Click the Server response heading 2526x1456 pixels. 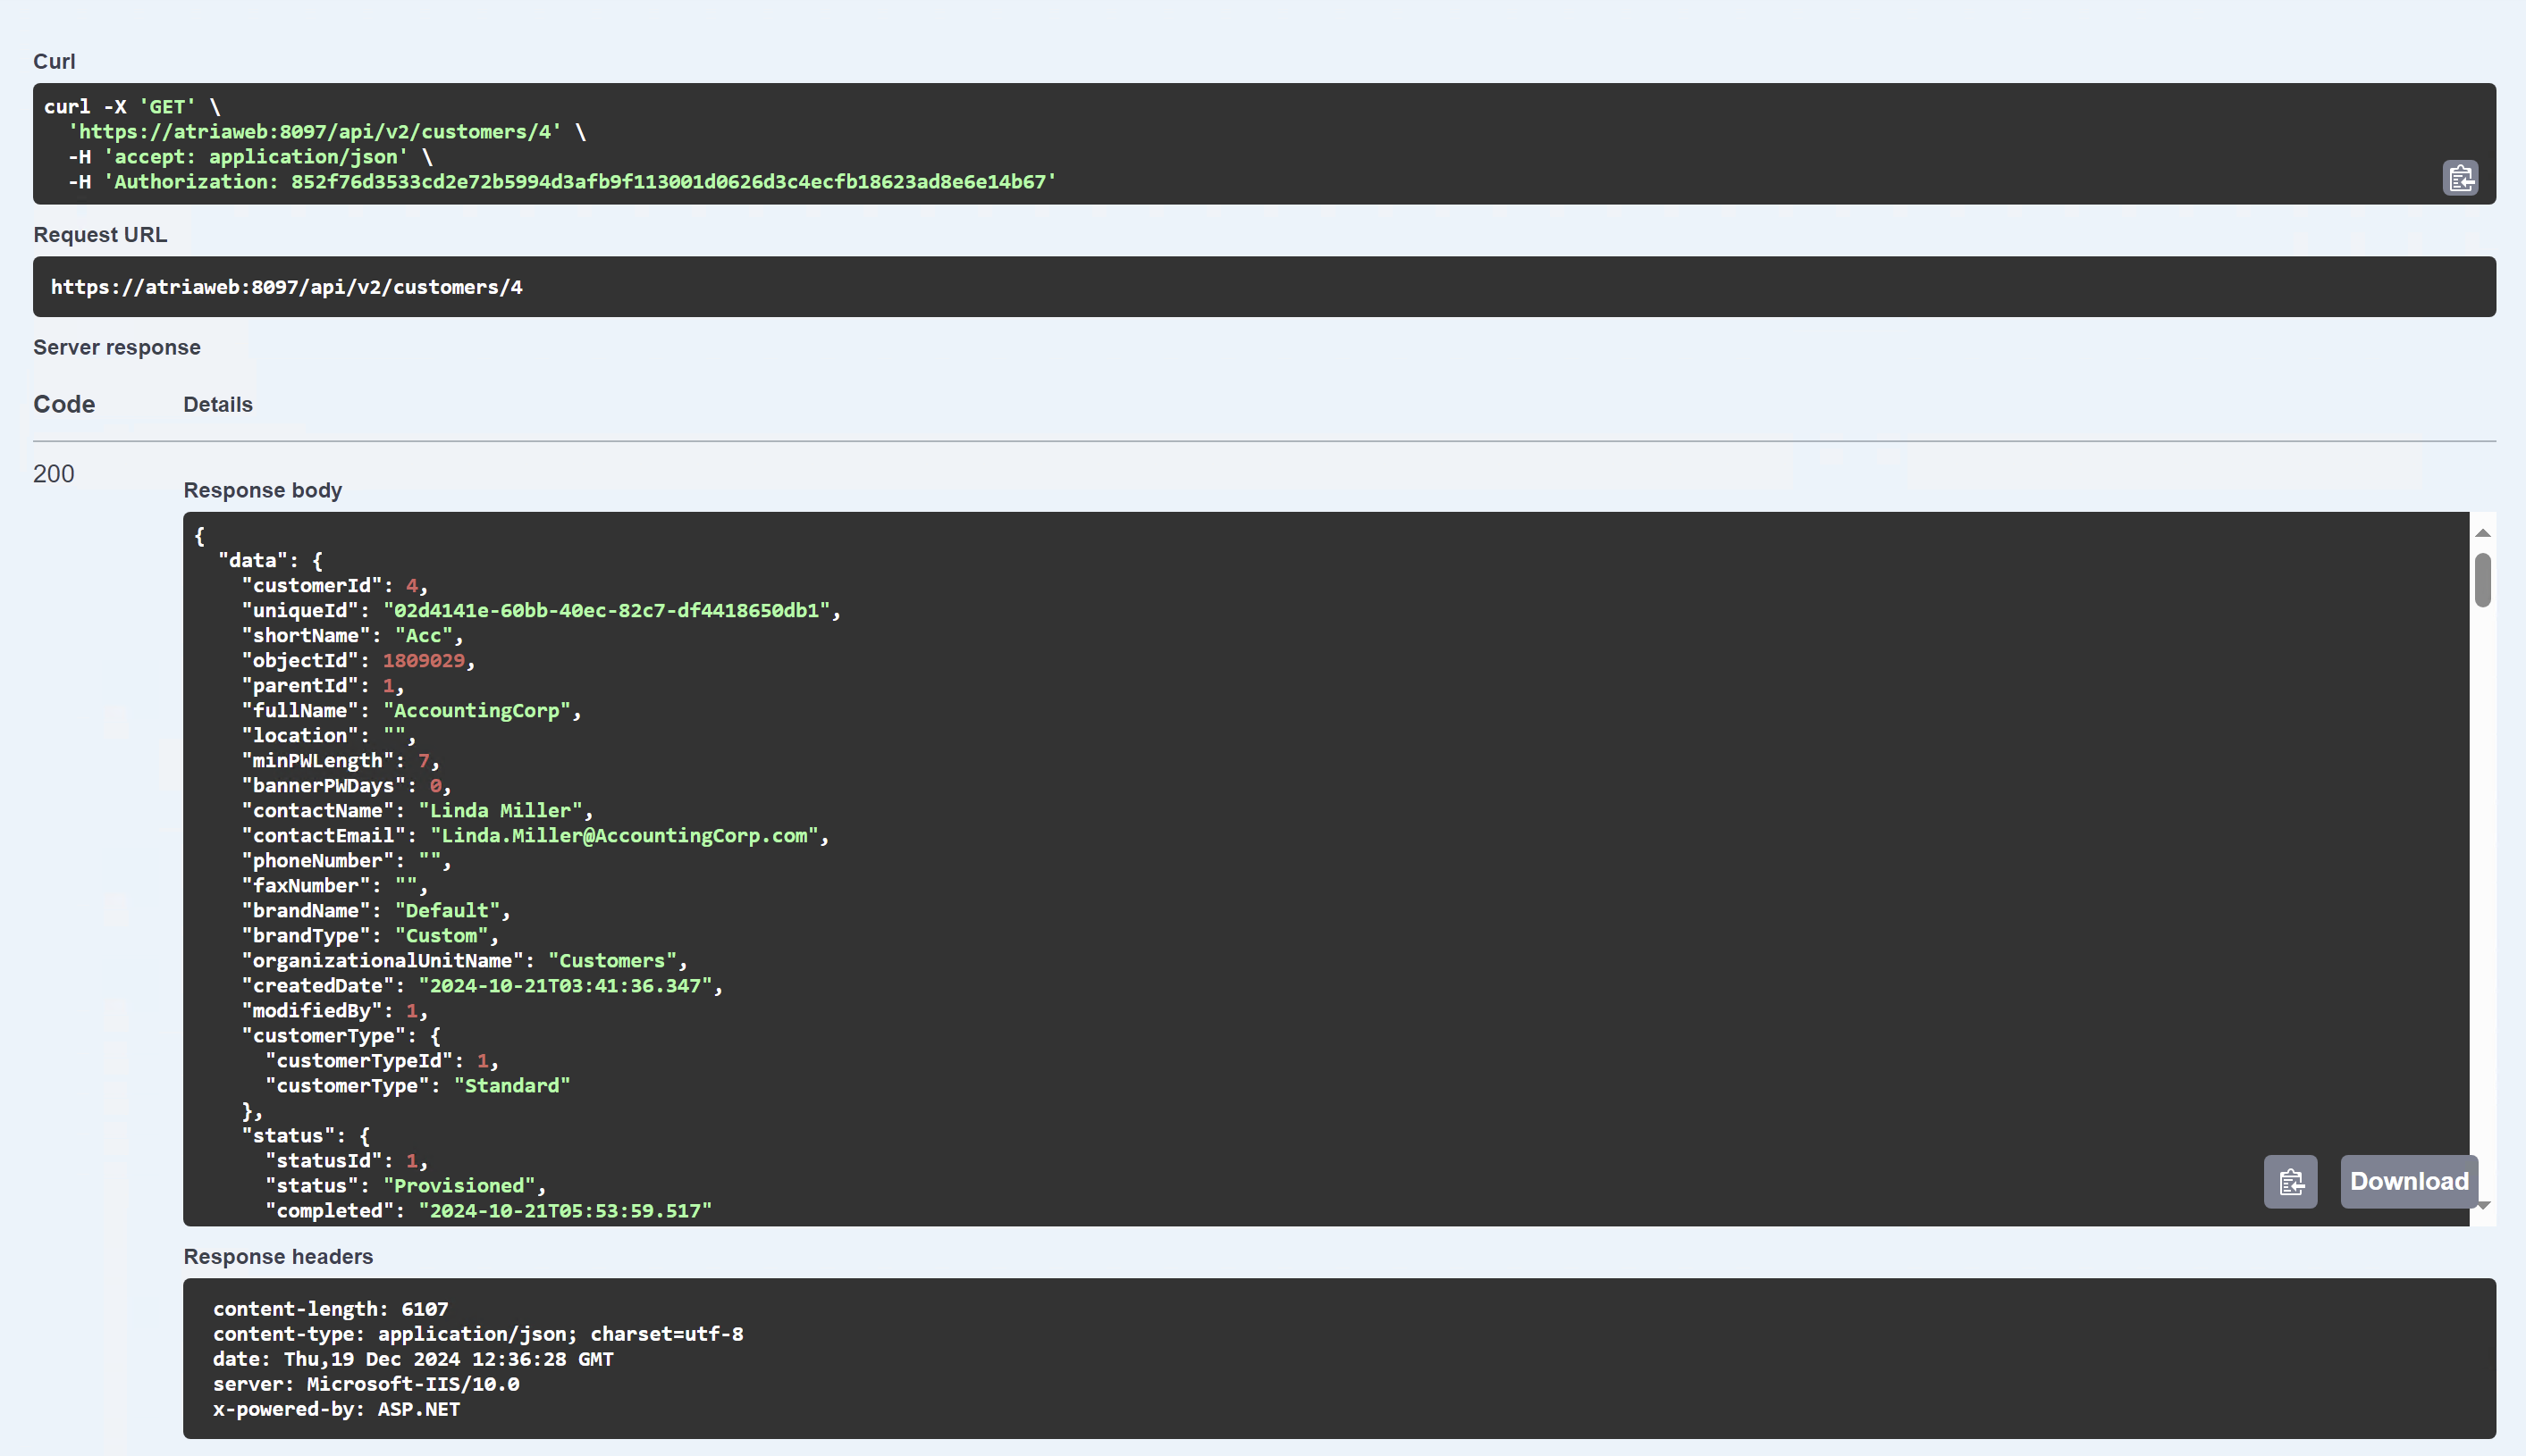pyautogui.click(x=116, y=347)
